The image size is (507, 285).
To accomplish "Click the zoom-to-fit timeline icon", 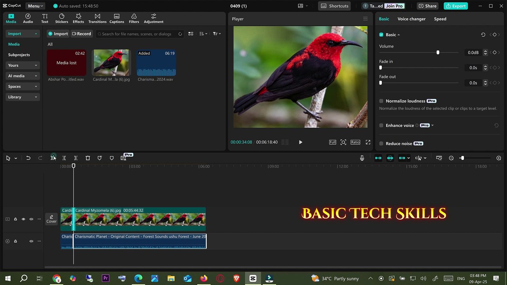I will point(439,158).
